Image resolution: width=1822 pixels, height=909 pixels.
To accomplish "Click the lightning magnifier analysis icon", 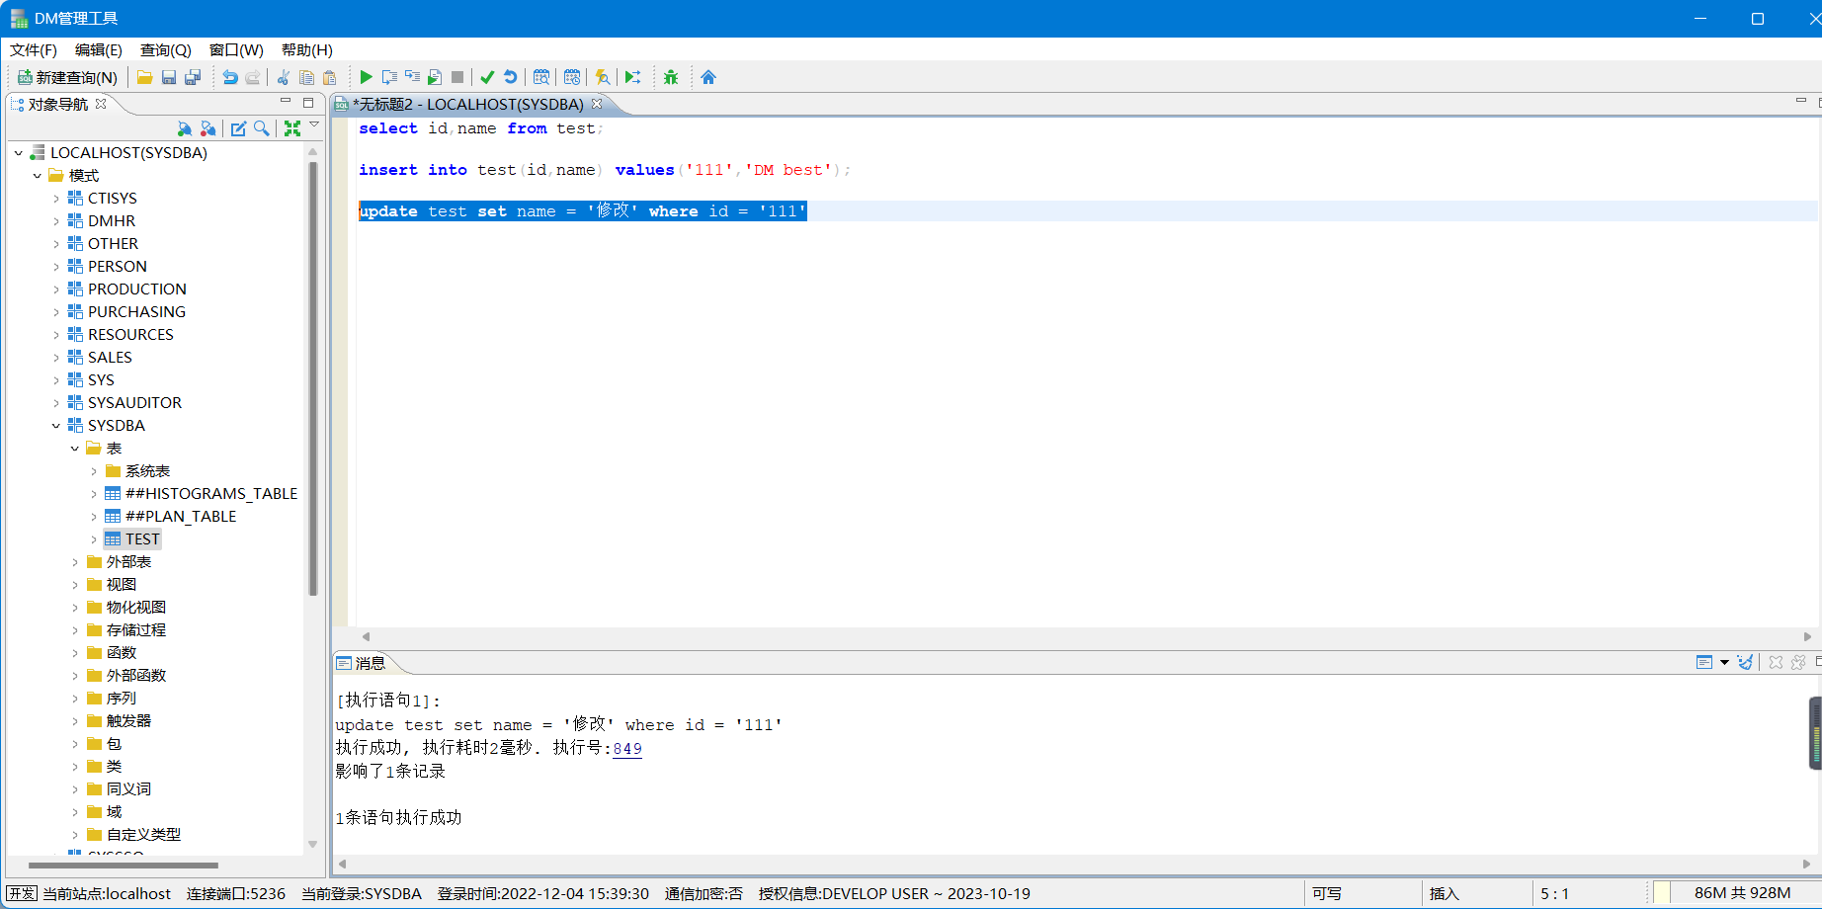I will pos(603,77).
